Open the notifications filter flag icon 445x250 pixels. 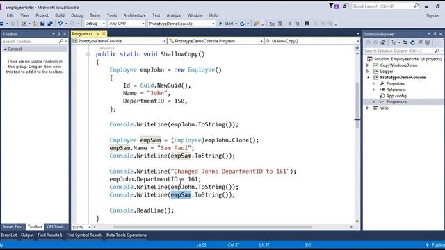tap(334, 6)
